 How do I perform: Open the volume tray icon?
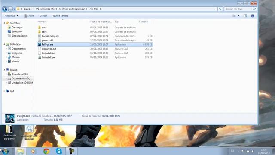[x=252, y=151]
